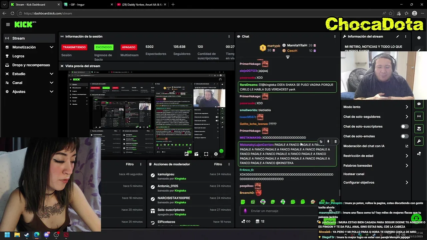Image resolution: width=427 pixels, height=240 pixels.
Task: Open Steam from the taskbar
Action: (27, 235)
